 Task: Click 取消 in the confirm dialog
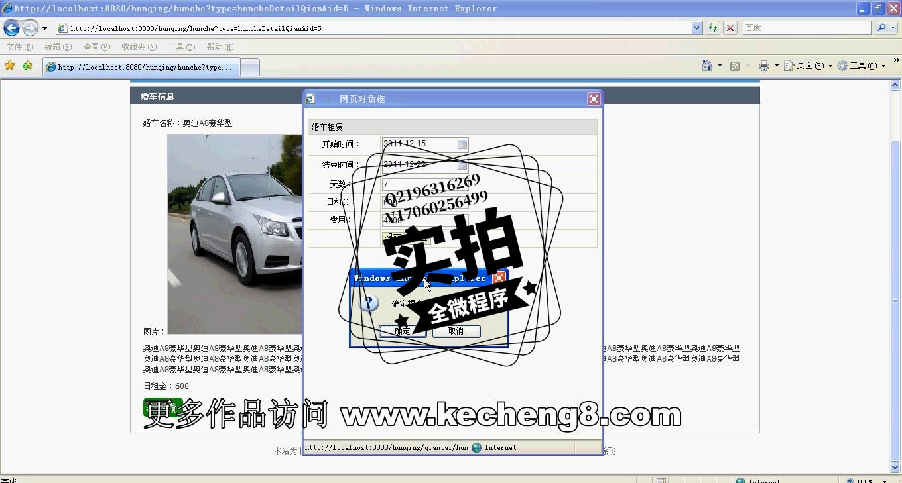pyautogui.click(x=456, y=331)
